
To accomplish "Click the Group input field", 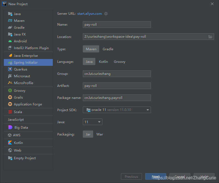I will (x=117, y=74).
